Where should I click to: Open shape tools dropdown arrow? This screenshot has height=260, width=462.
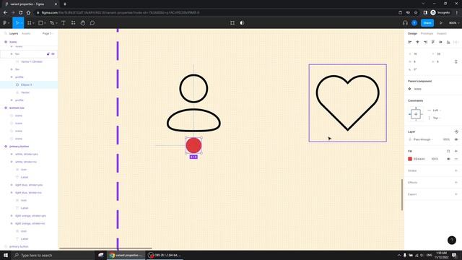(45, 23)
